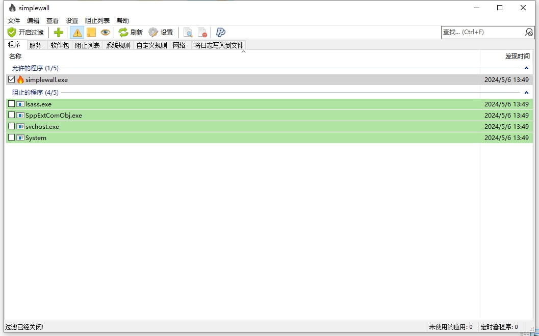Image resolution: width=539 pixels, height=336 pixels.
Task: Click the 阻止的程序 (4/5) group header
Action: pos(35,92)
